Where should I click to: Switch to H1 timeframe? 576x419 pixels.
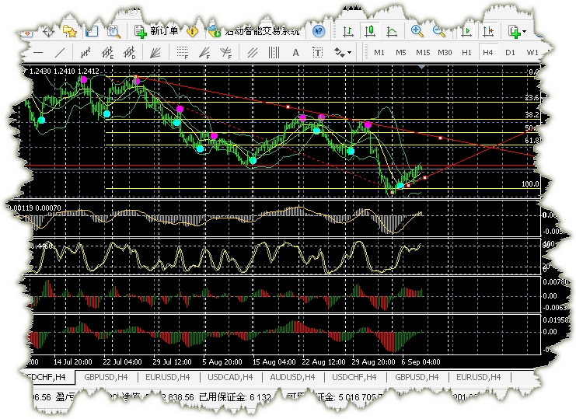466,53
